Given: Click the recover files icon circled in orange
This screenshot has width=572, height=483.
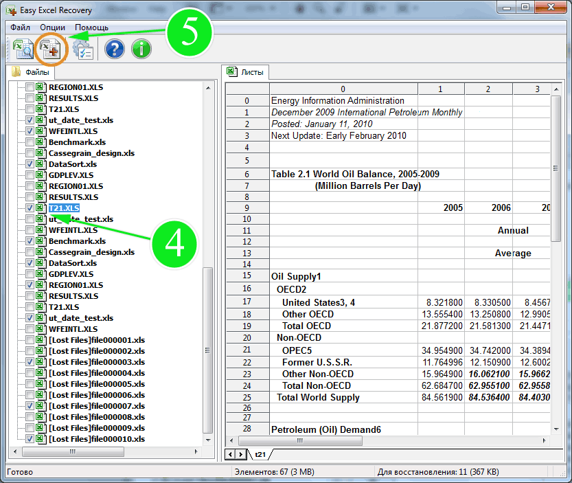Looking at the screenshot, I should pos(50,49).
